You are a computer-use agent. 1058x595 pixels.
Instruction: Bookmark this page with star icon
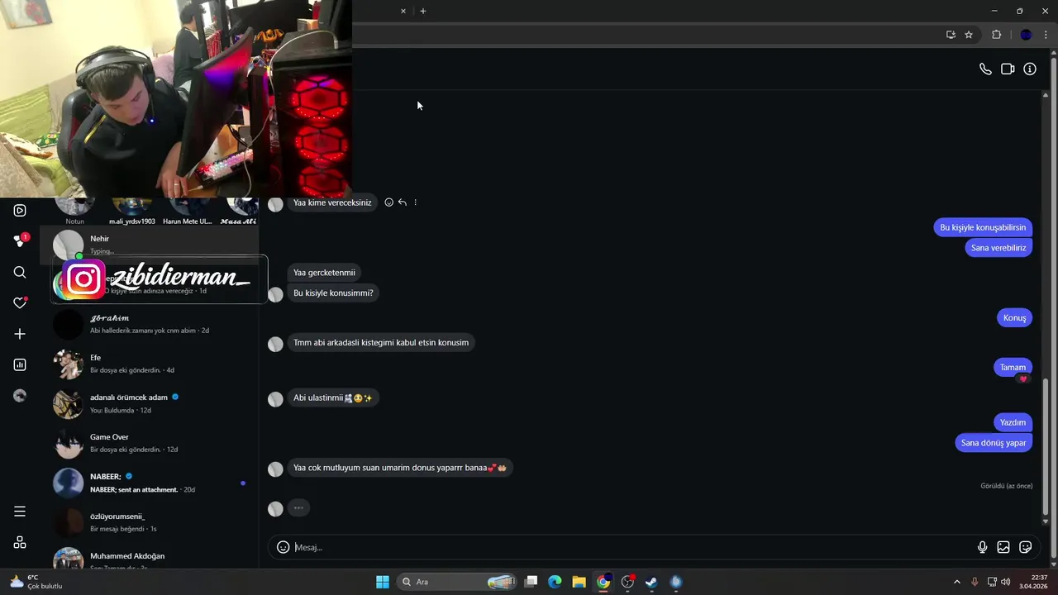pos(969,35)
